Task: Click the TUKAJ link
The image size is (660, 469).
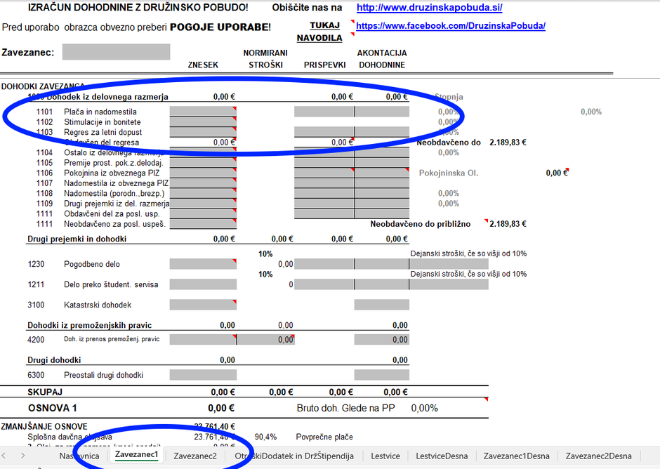Action: (324, 25)
